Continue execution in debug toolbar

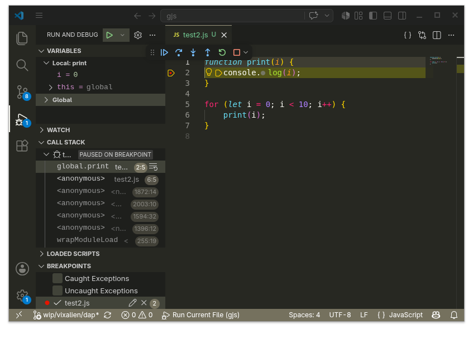pos(164,52)
